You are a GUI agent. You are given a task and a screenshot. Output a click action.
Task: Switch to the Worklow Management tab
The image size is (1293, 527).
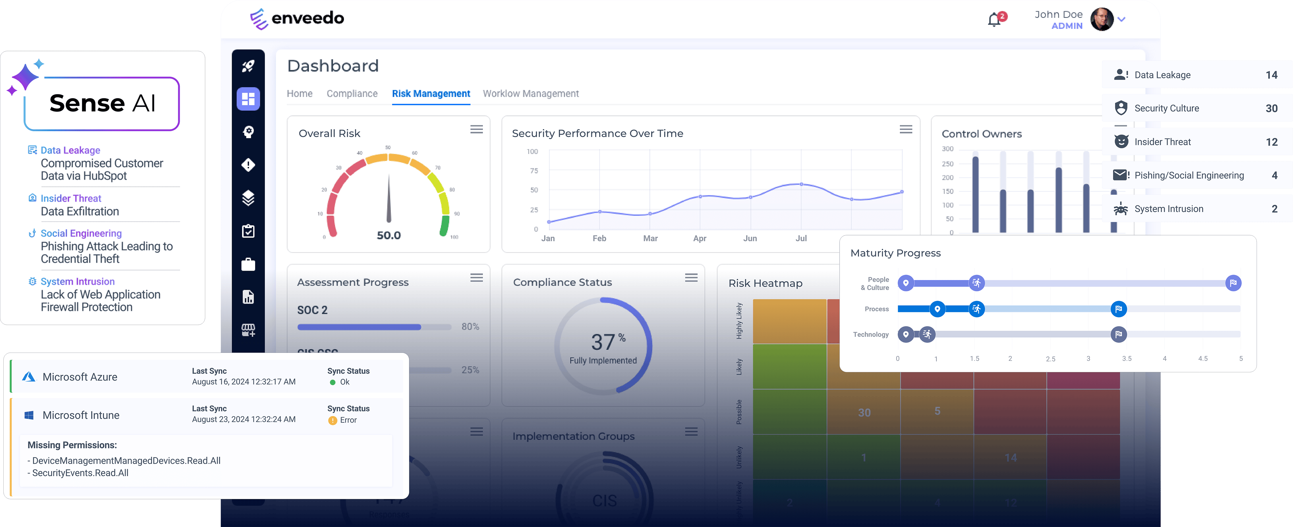point(531,94)
